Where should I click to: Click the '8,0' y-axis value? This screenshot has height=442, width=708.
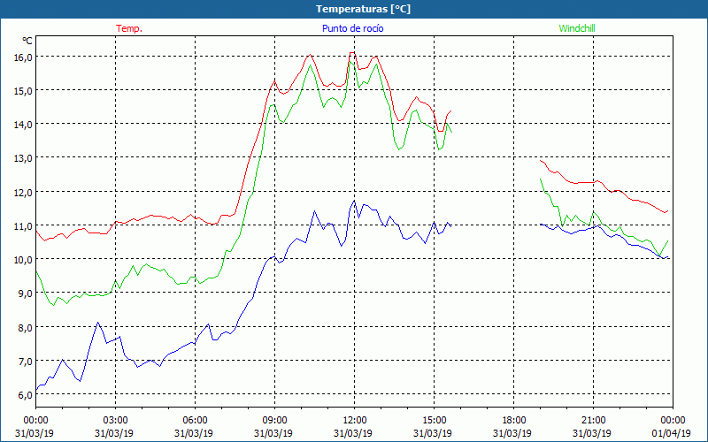point(25,327)
